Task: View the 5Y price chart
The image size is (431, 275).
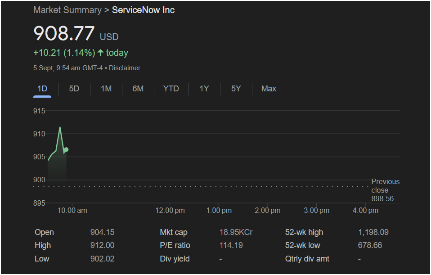Action: pyautogui.click(x=236, y=89)
